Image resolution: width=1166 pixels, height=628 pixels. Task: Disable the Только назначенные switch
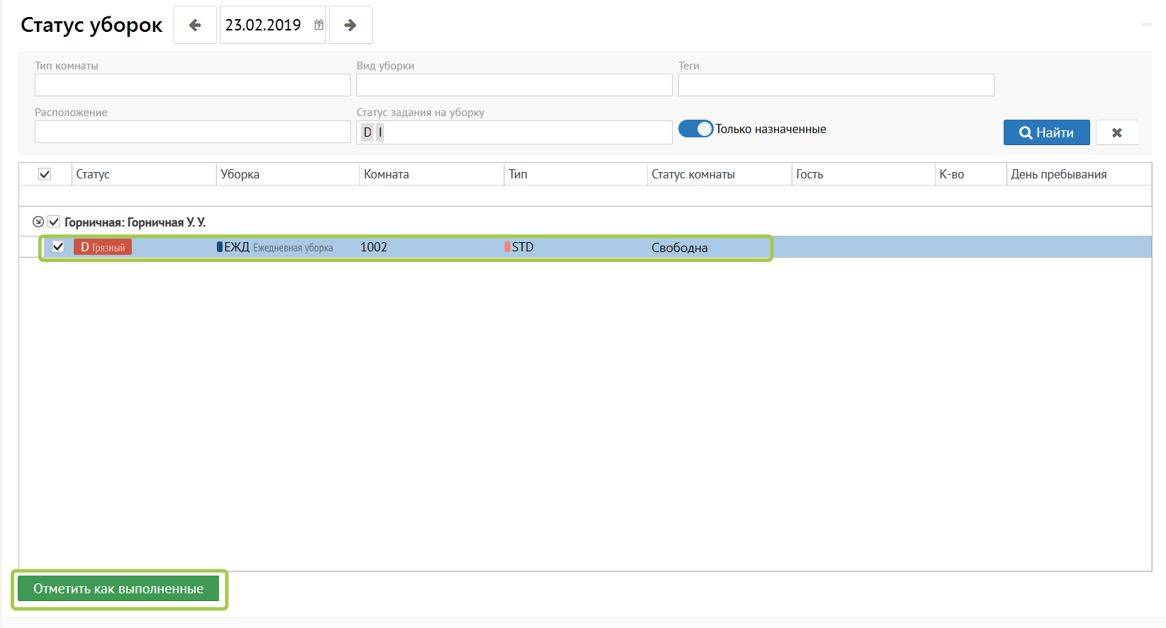pos(695,129)
